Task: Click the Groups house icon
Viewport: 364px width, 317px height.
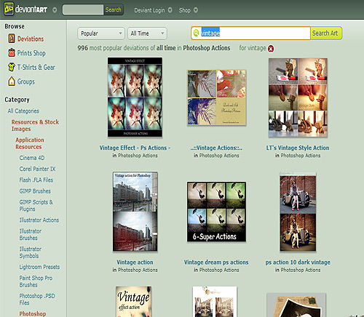Action: 12,81
